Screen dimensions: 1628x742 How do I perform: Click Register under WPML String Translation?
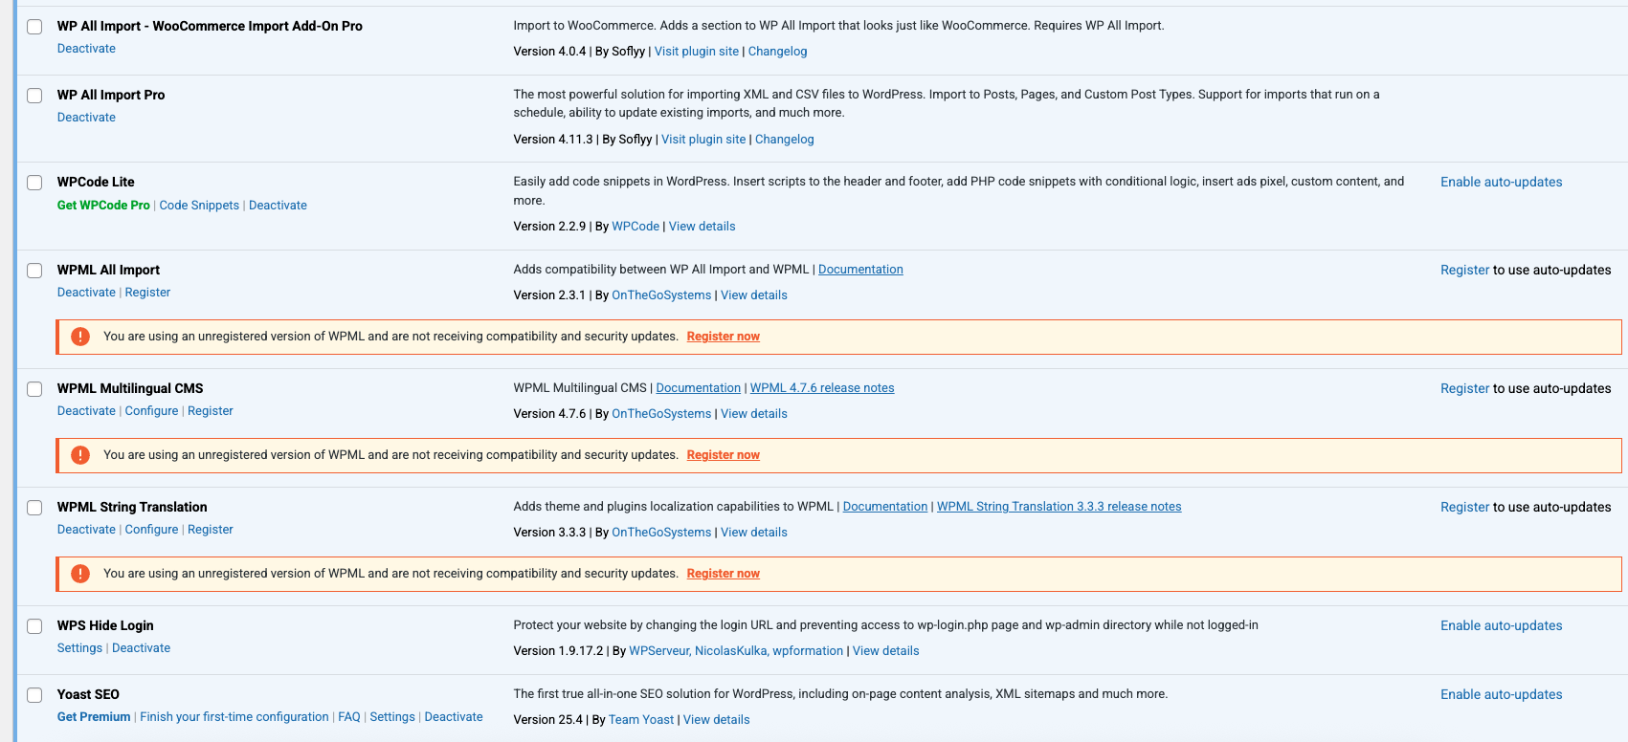click(x=211, y=530)
